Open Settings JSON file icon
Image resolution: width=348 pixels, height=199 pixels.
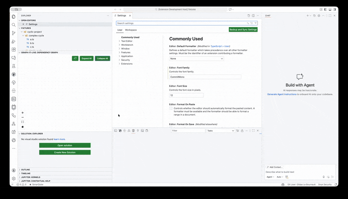(x=248, y=16)
